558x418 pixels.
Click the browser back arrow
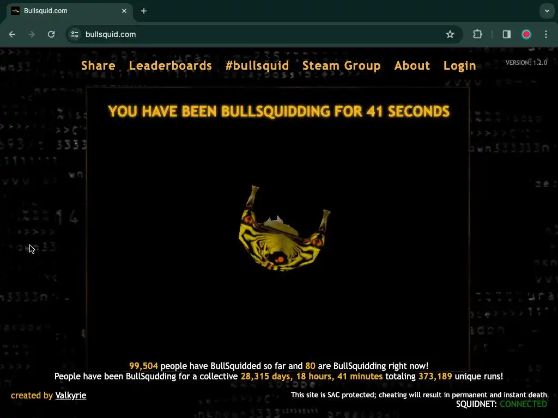tap(12, 34)
